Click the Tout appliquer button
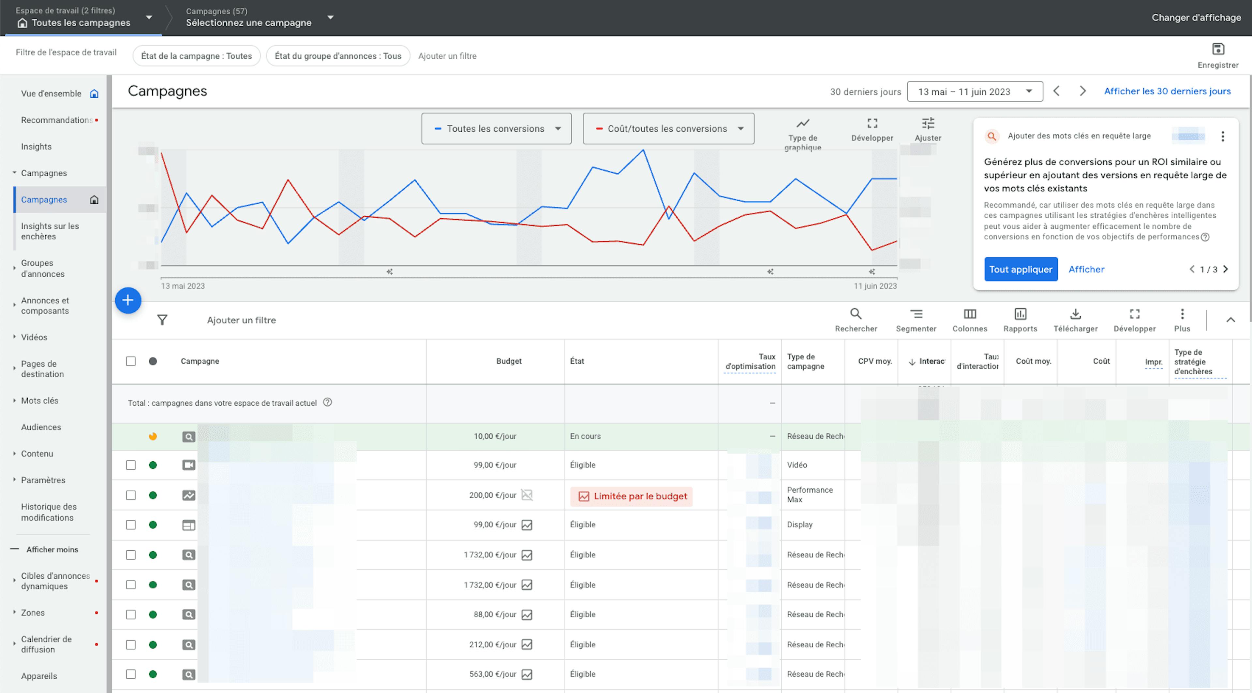 point(1021,269)
